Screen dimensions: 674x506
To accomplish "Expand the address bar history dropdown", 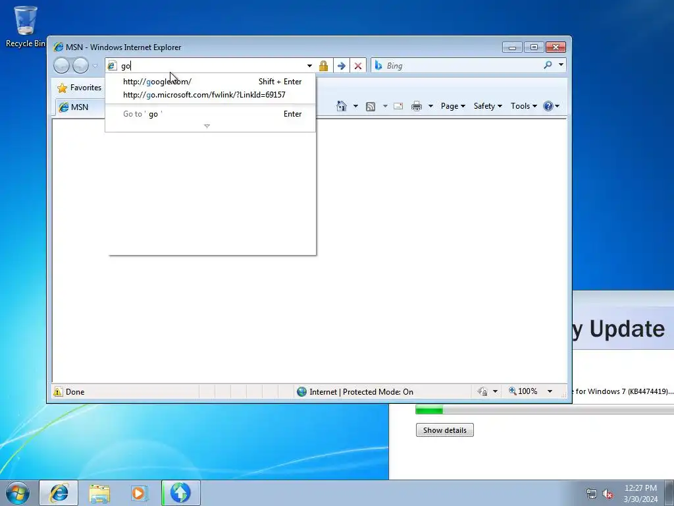I will (x=309, y=66).
